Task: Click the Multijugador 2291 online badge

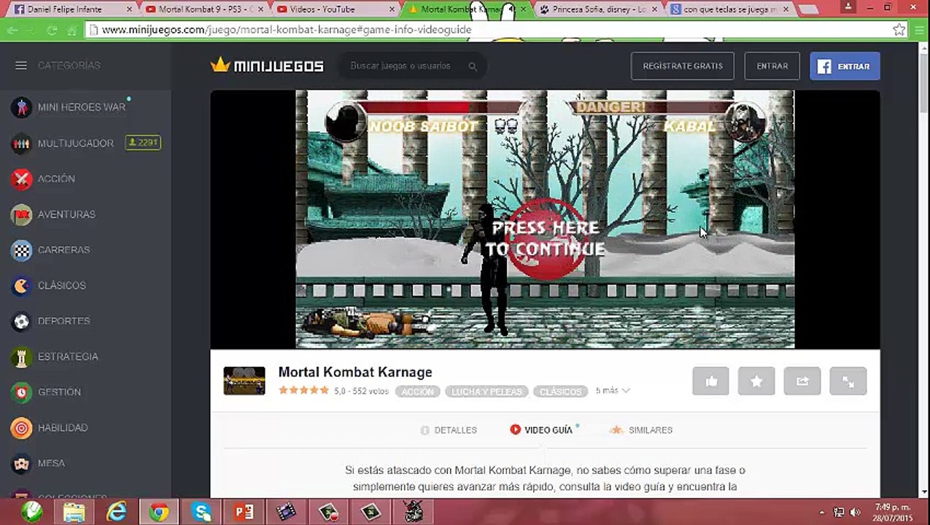Action: (143, 143)
